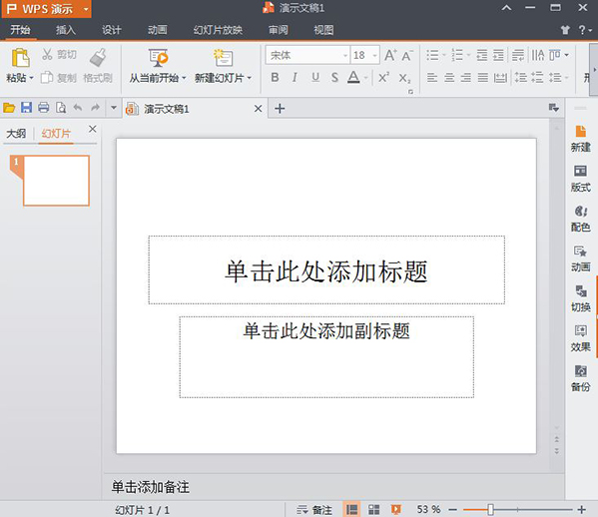The height and width of the screenshot is (517, 598).
Task: Open the Animation (动画) ribbon tab
Action: pos(157,30)
